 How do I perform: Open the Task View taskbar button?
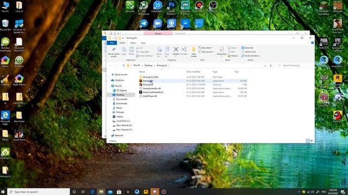[83, 192]
